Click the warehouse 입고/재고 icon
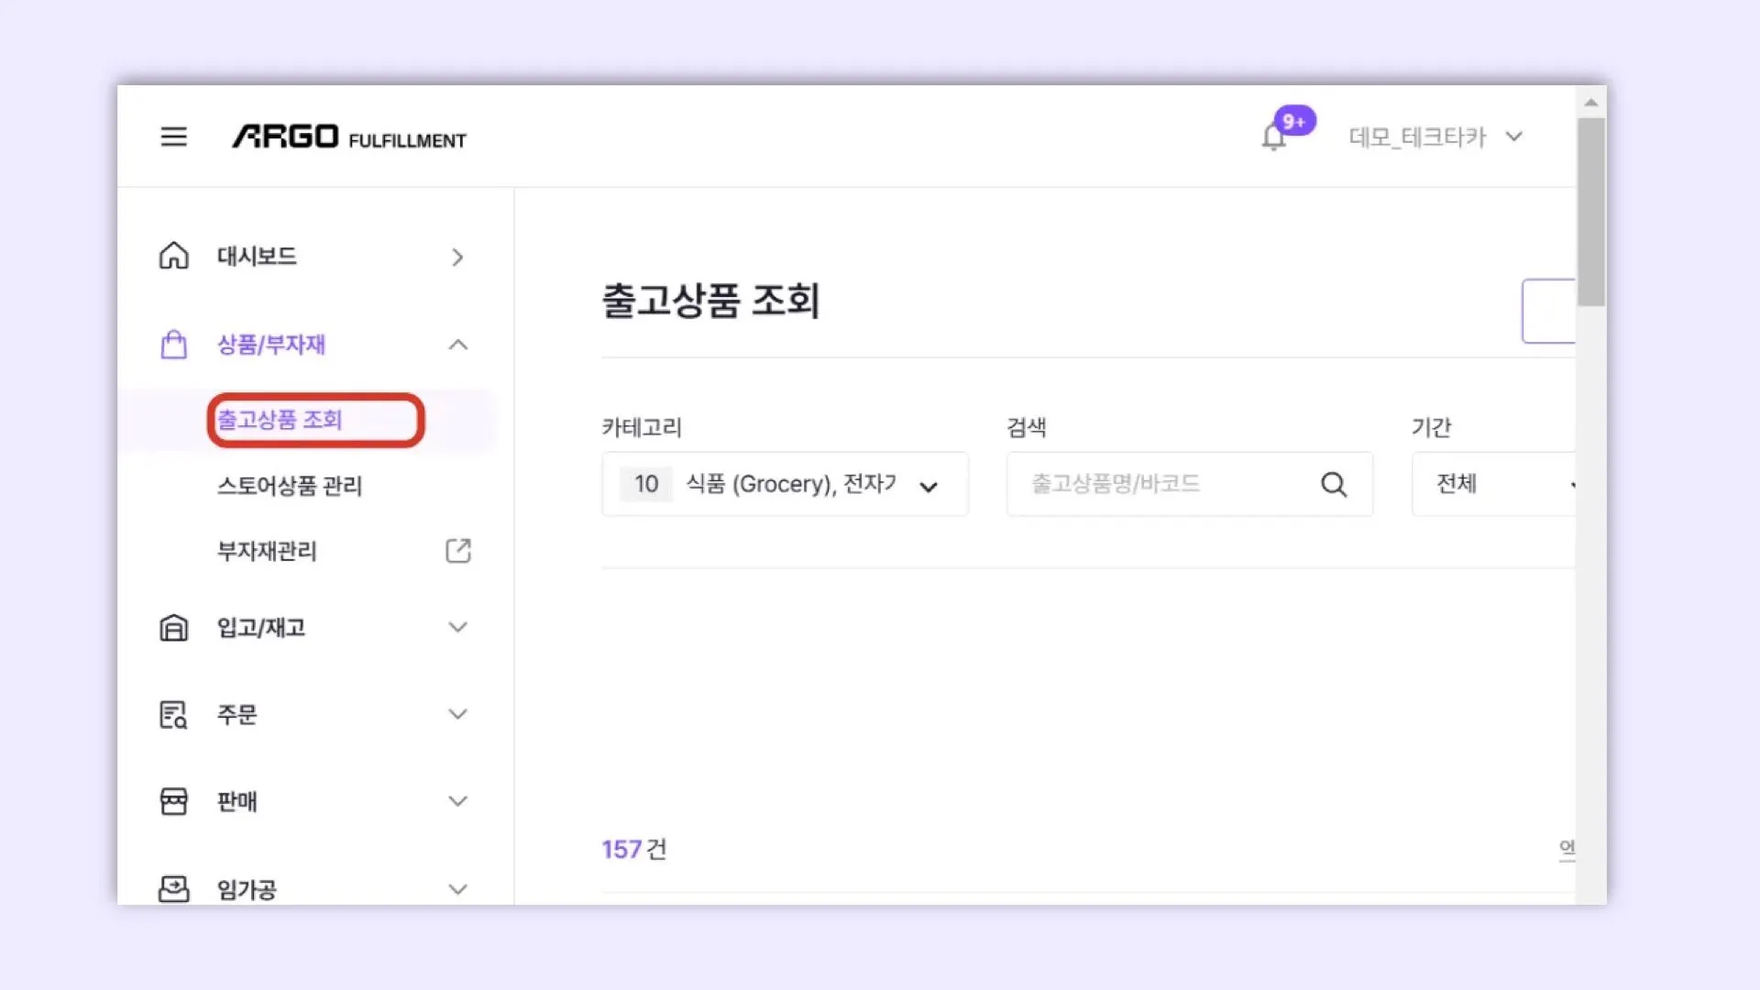This screenshot has height=990, width=1760. [173, 628]
